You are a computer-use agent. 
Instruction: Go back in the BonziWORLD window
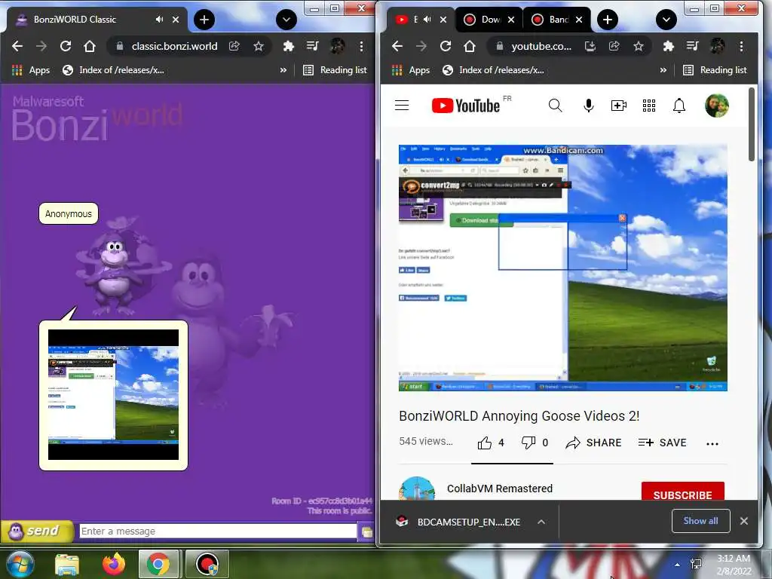(17, 46)
